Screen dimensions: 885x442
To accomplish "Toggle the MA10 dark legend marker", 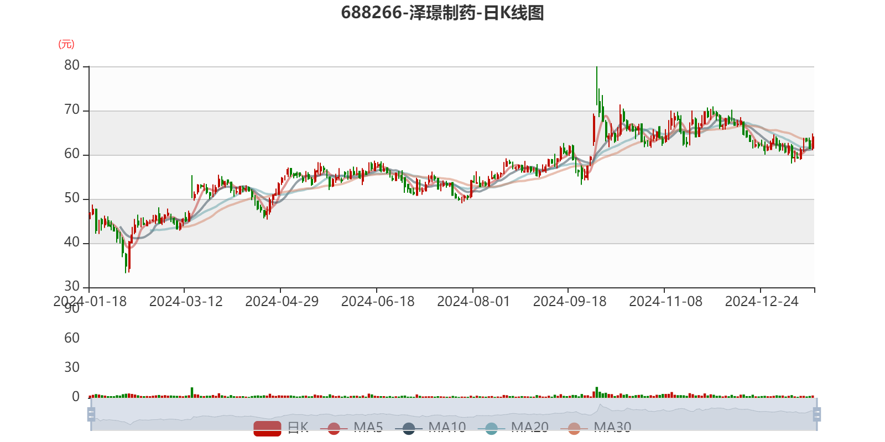I will tap(409, 428).
